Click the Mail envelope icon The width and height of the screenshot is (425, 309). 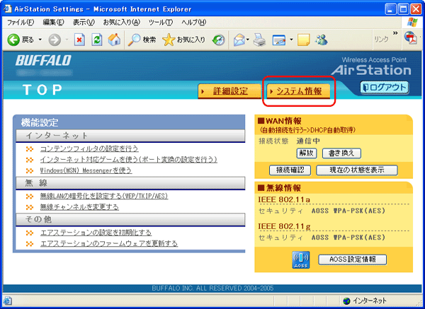pos(239,40)
